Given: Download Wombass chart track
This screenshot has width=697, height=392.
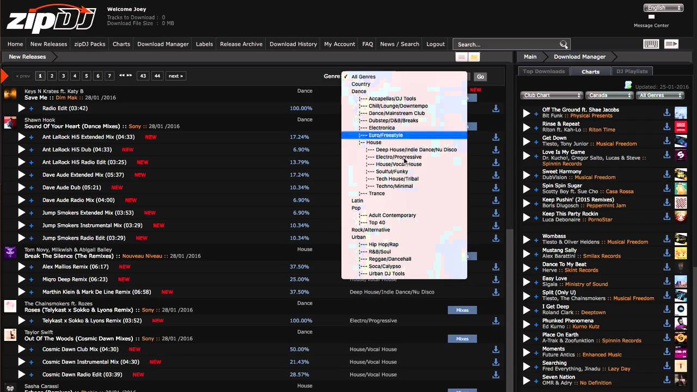Looking at the screenshot, I should 667,239.
